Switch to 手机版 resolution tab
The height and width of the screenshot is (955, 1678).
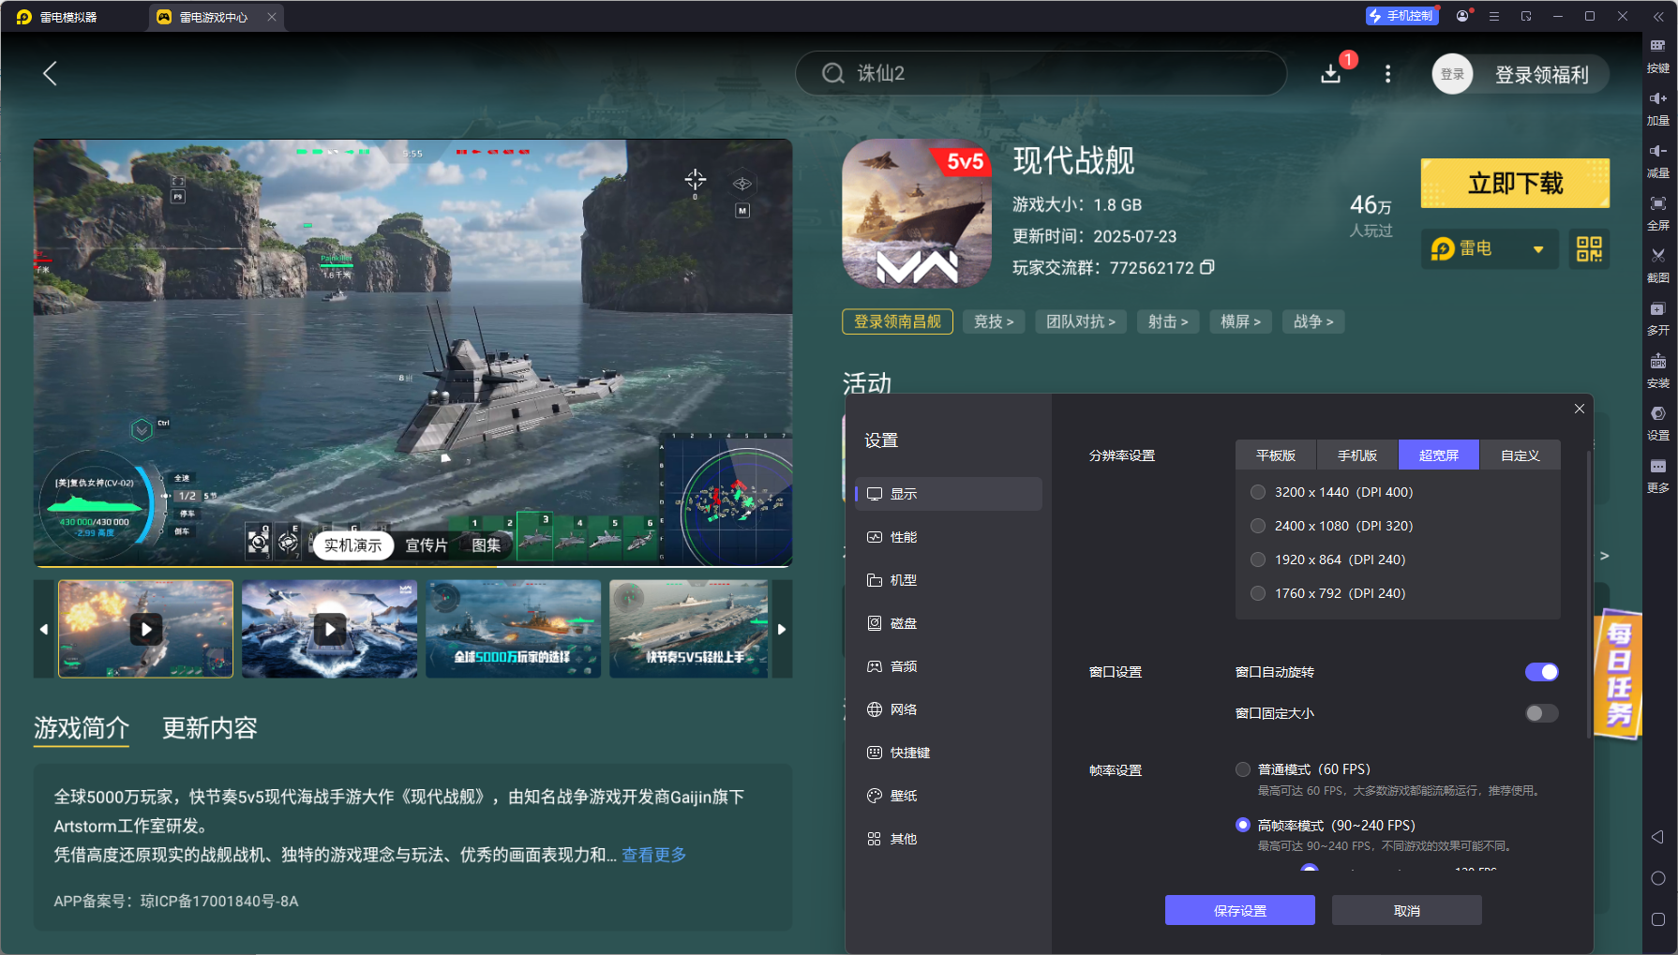click(x=1357, y=455)
